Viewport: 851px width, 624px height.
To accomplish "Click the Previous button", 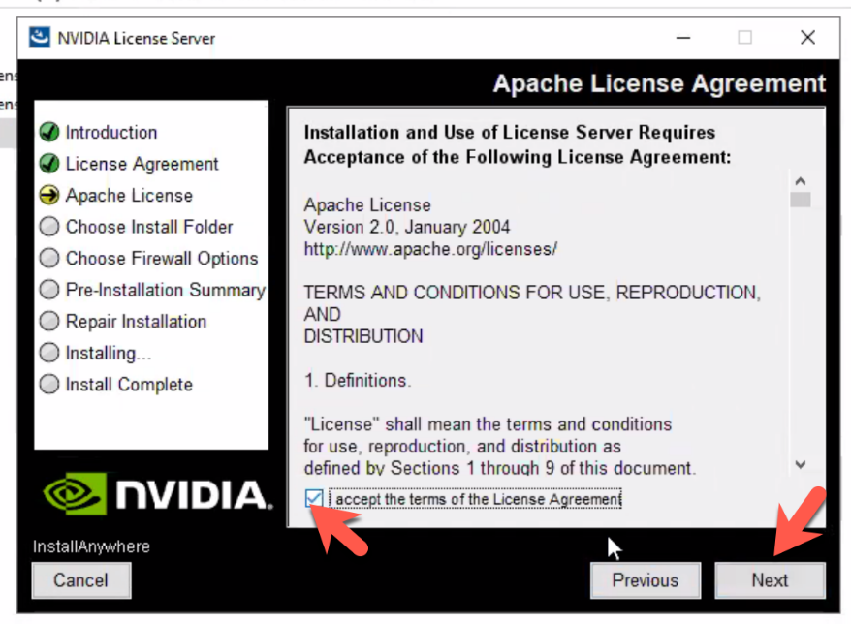I will pos(646,580).
